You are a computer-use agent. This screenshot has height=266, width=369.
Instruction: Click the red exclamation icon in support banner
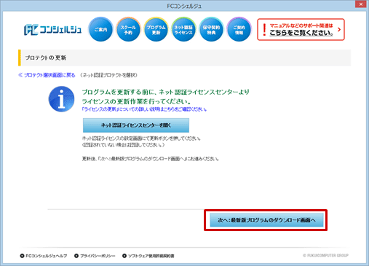tap(264, 30)
